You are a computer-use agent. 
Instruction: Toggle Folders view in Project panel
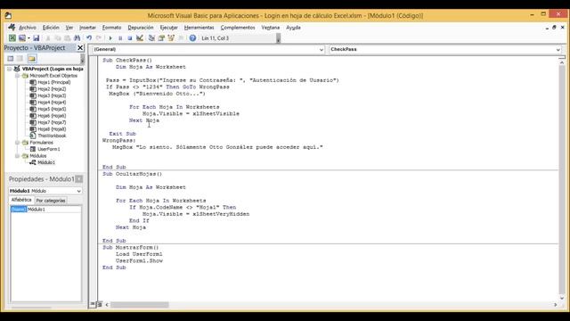32,59
